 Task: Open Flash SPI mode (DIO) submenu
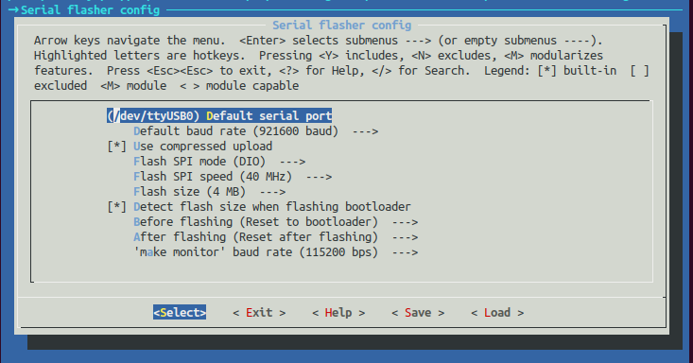coord(219,162)
